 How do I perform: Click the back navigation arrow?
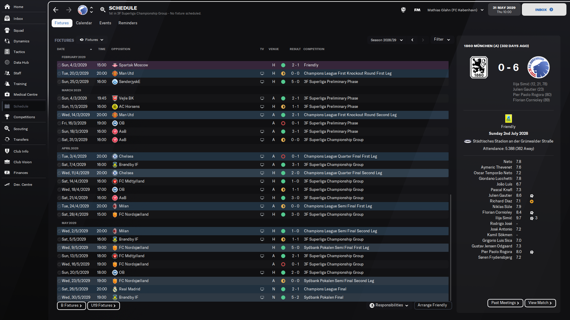tap(56, 10)
